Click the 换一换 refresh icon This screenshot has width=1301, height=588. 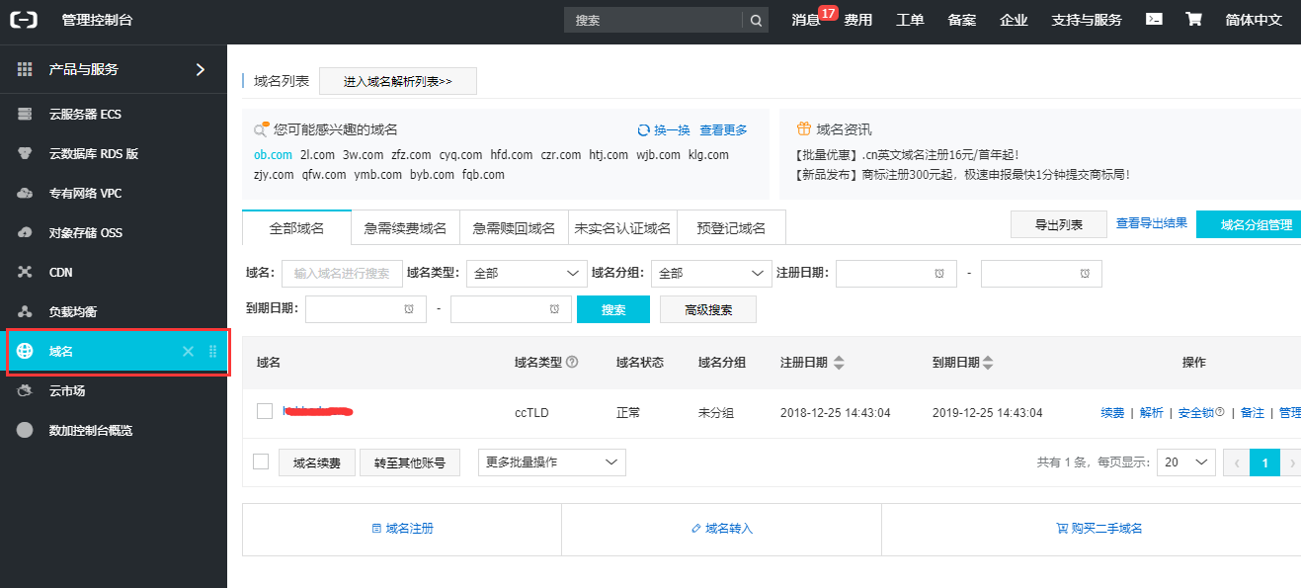pos(644,130)
